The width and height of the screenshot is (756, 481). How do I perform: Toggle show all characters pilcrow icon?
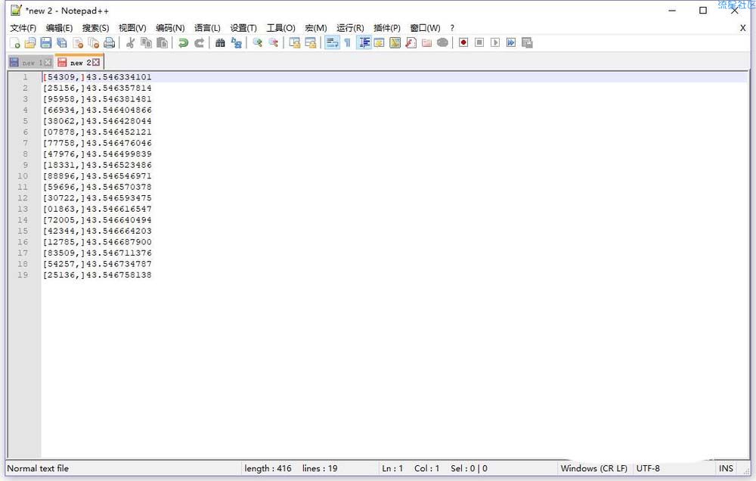348,43
